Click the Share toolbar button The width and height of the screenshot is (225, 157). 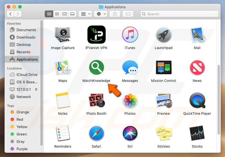click(115, 14)
